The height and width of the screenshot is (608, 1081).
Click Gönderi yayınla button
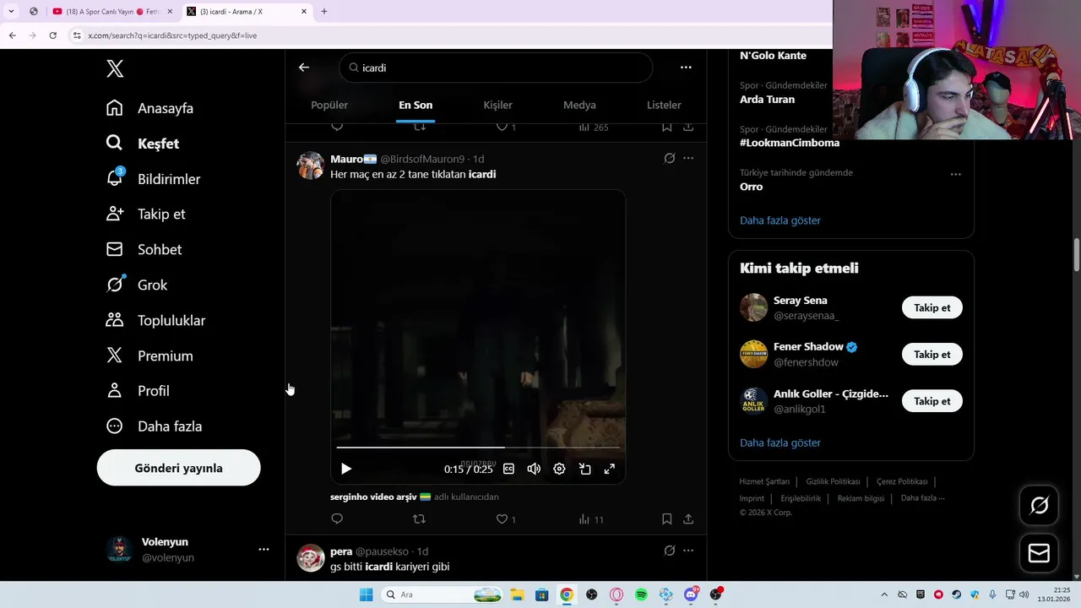178,468
